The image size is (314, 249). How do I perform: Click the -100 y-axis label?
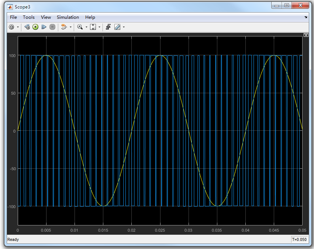click(11, 207)
